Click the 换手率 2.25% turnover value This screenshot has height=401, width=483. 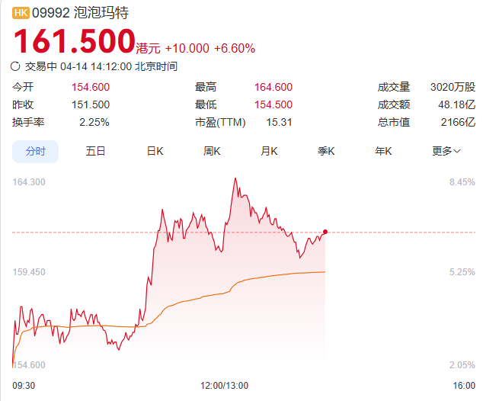pyautogui.click(x=94, y=122)
